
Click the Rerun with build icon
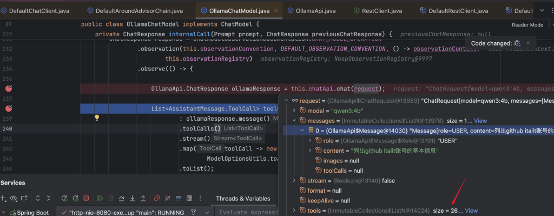click(75, 198)
